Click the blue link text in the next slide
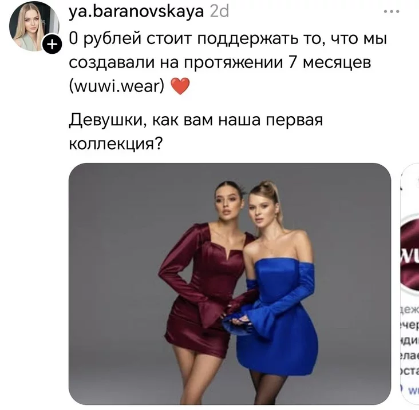 coord(413,391)
